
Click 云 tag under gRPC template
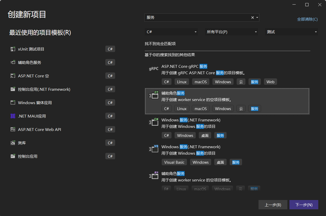pyautogui.click(x=241, y=82)
